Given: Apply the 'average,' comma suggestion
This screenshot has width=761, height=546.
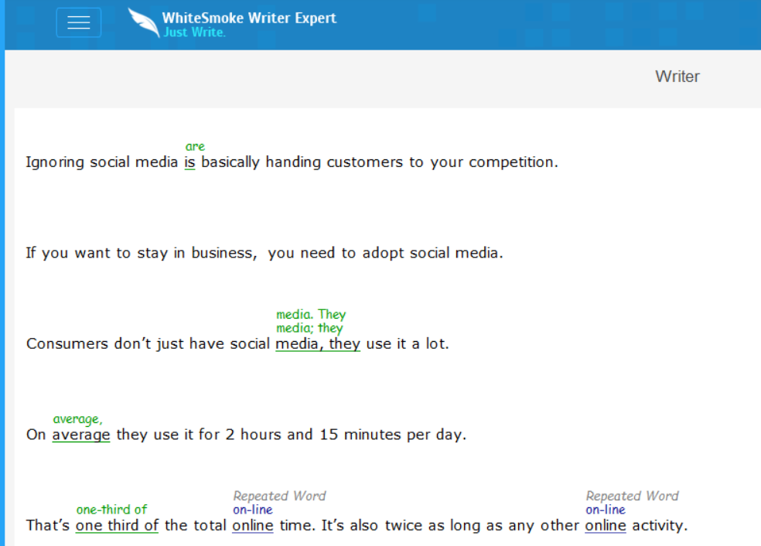Looking at the screenshot, I should pyautogui.click(x=77, y=419).
